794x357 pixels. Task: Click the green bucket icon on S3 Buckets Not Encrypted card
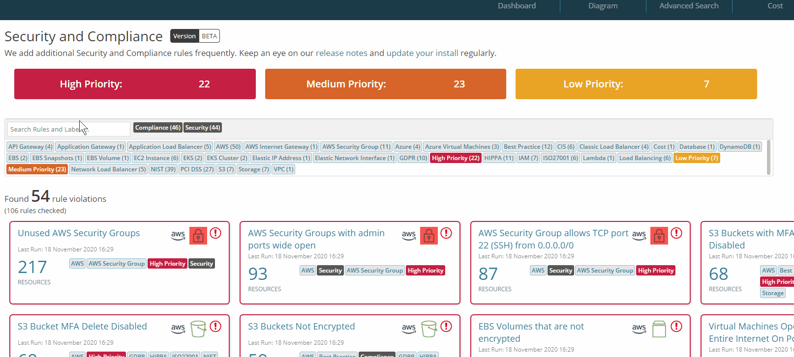coord(429,329)
